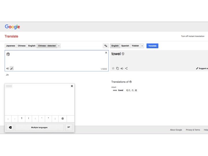The height and width of the screenshot is (156, 208).
Task: Click inside the source text input box
Action: [57, 61]
